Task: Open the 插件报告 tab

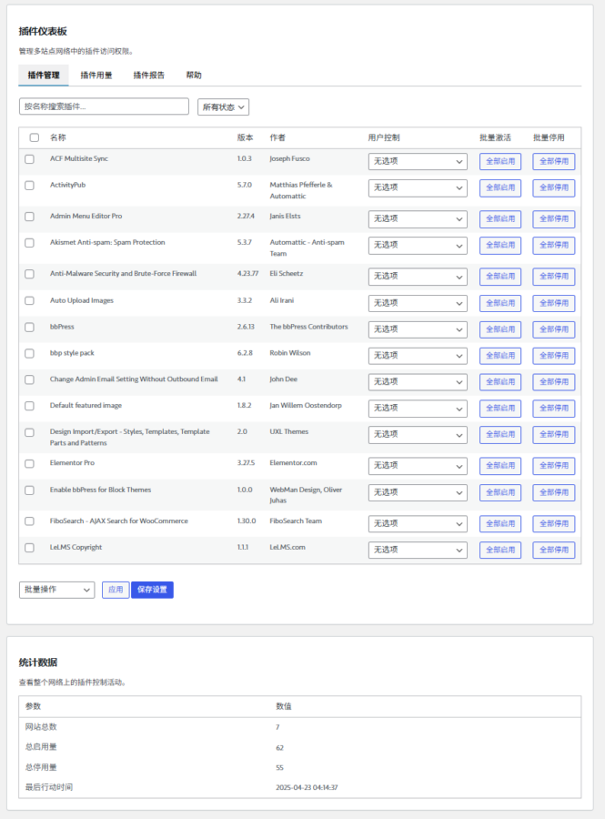Action: (149, 76)
